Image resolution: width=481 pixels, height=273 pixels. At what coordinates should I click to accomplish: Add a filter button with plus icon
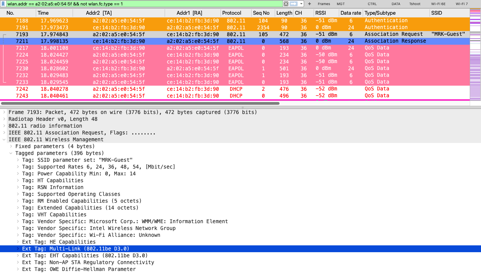pyautogui.click(x=310, y=4)
